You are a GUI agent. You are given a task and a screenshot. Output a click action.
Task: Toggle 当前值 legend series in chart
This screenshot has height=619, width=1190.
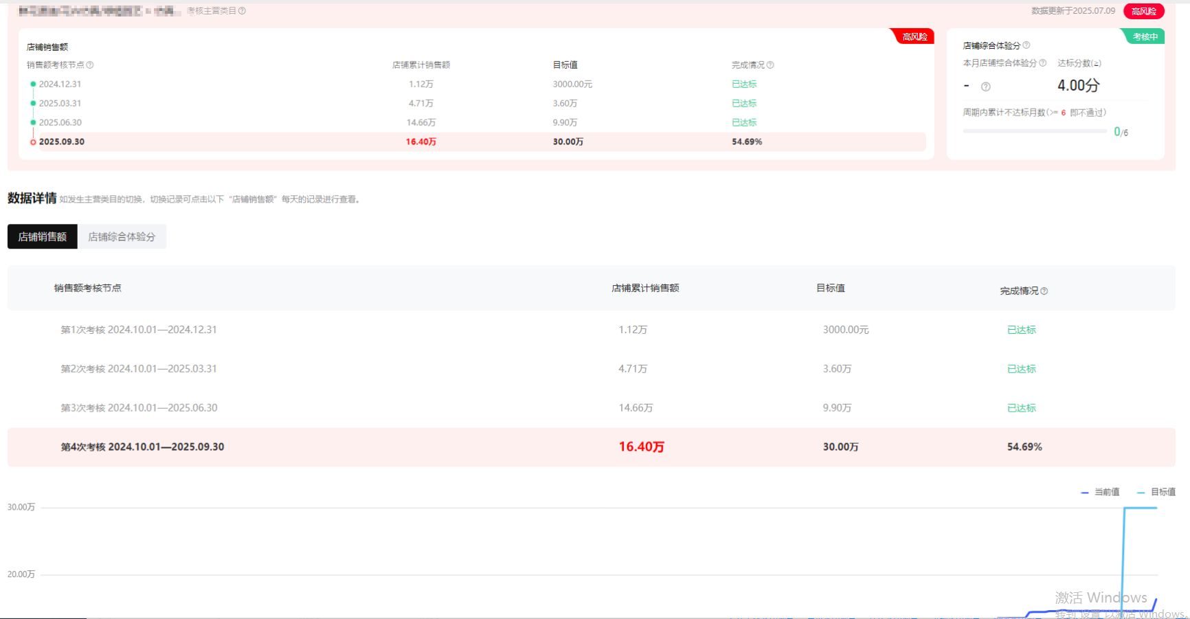(1101, 492)
